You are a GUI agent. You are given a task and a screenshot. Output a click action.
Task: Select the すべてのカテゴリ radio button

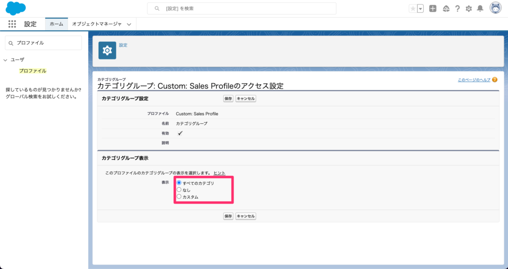[179, 183]
